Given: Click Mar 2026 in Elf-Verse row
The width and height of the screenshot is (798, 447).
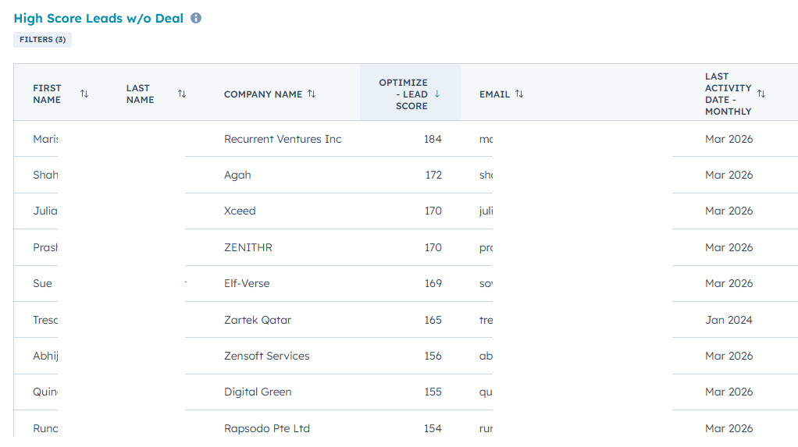Looking at the screenshot, I should pos(729,284).
